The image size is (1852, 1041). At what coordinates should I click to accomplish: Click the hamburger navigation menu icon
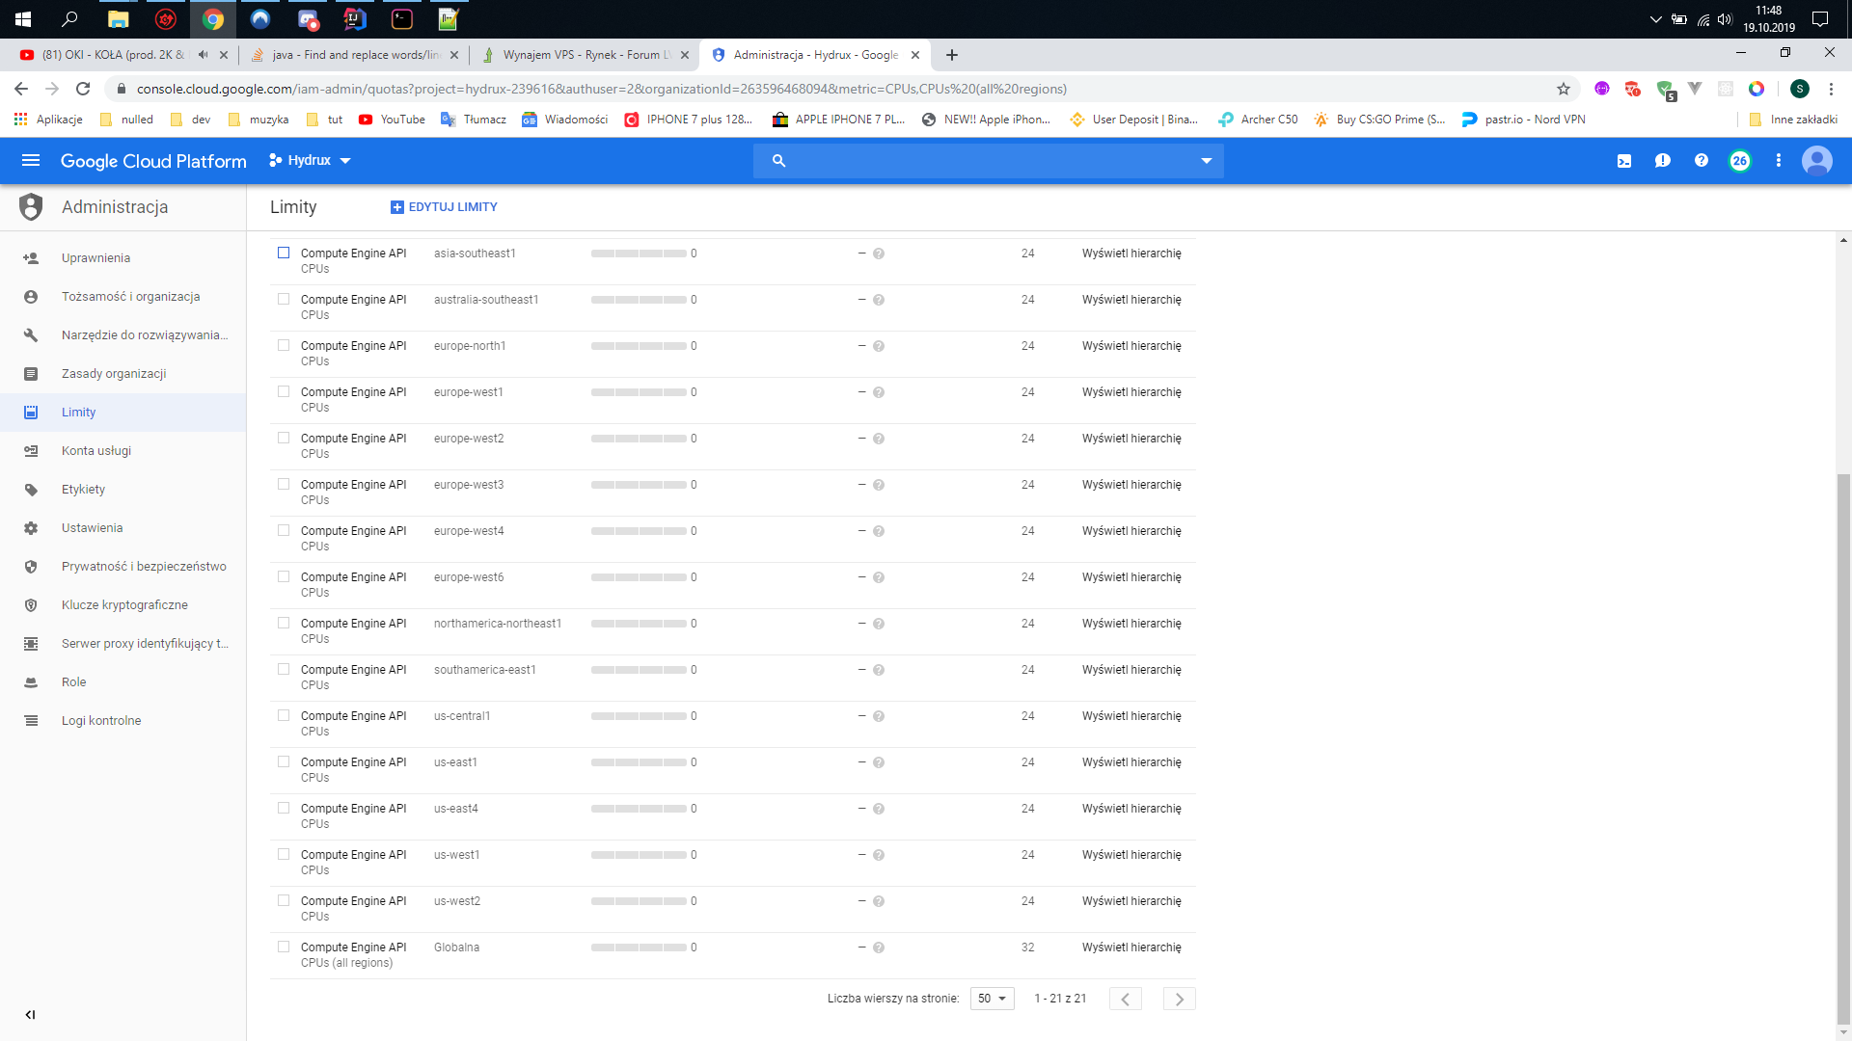[31, 161]
